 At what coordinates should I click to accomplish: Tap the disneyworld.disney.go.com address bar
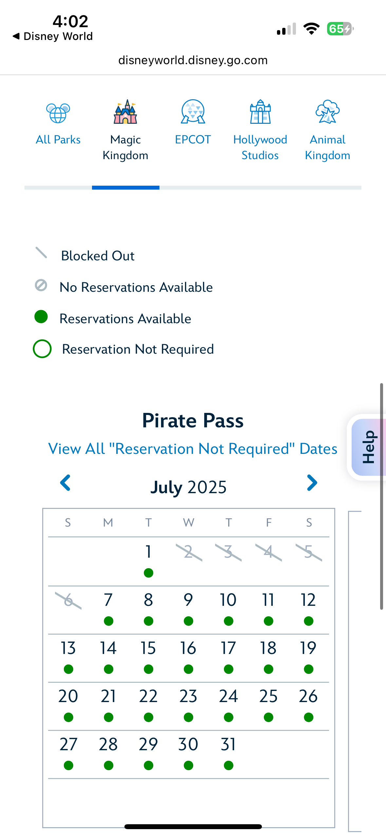[x=193, y=60]
